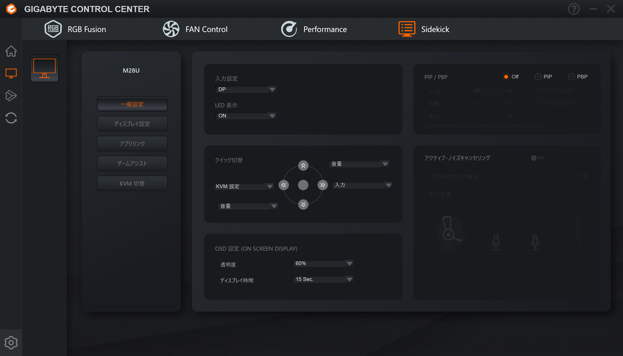Image resolution: width=623 pixels, height=356 pixels.
Task: Click the OSD 設定 (ON SCREEN DISPLAY) heading
Action: (x=256, y=249)
